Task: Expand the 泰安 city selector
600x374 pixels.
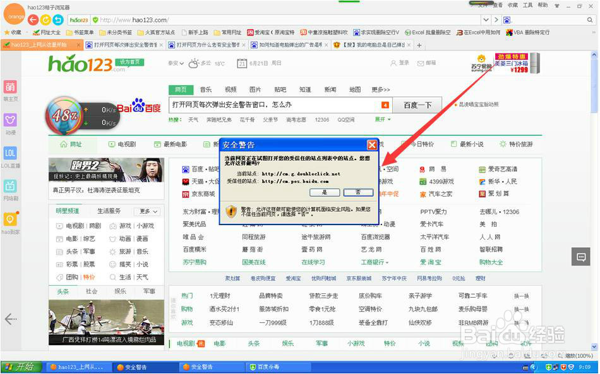Action: pos(176,63)
